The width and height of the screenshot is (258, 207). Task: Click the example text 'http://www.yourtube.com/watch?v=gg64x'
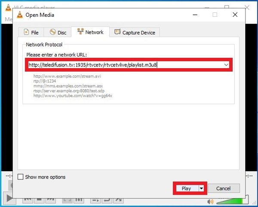tap(73, 96)
